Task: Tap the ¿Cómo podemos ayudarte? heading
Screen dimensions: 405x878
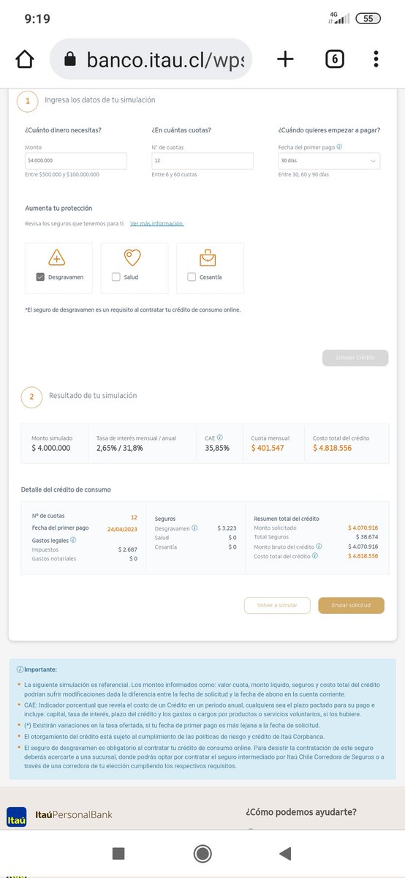Action: click(301, 812)
